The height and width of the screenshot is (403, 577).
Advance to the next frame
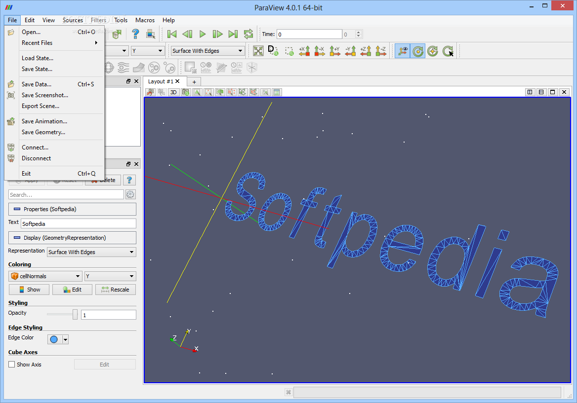(217, 34)
